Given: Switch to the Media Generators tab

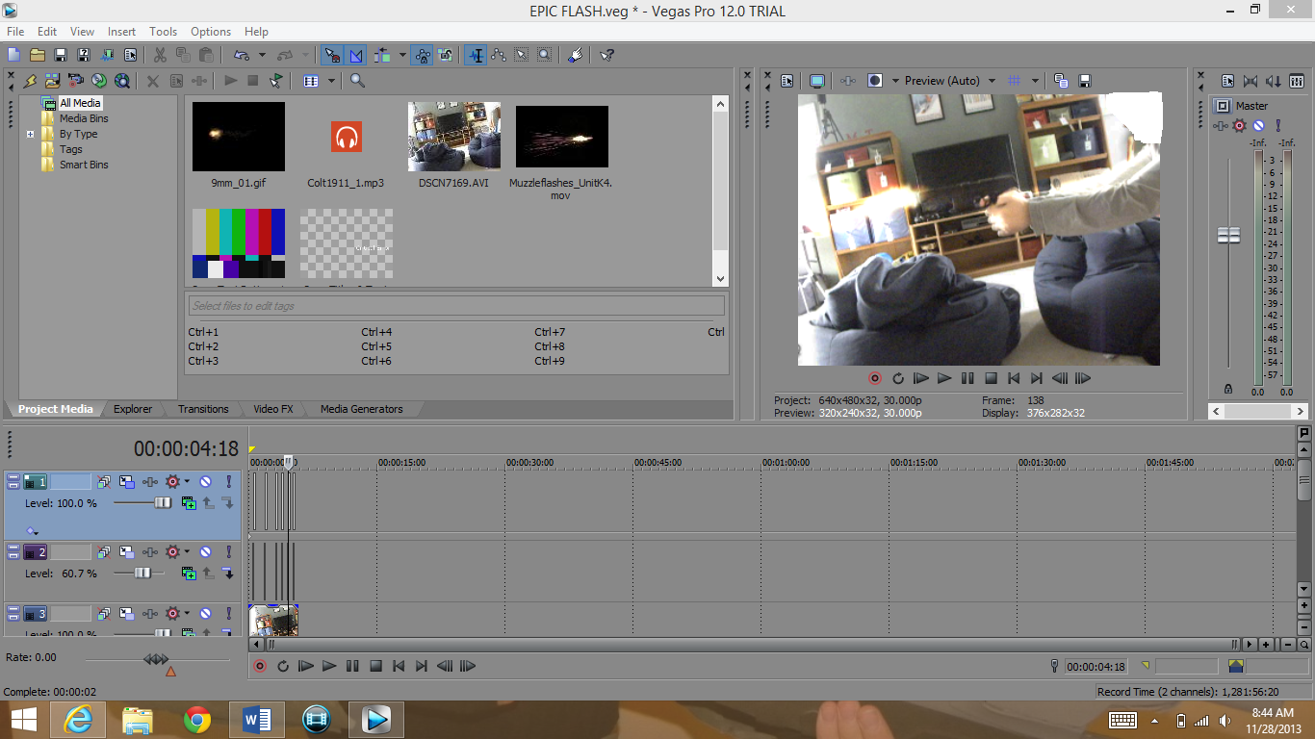Looking at the screenshot, I should tap(361, 409).
